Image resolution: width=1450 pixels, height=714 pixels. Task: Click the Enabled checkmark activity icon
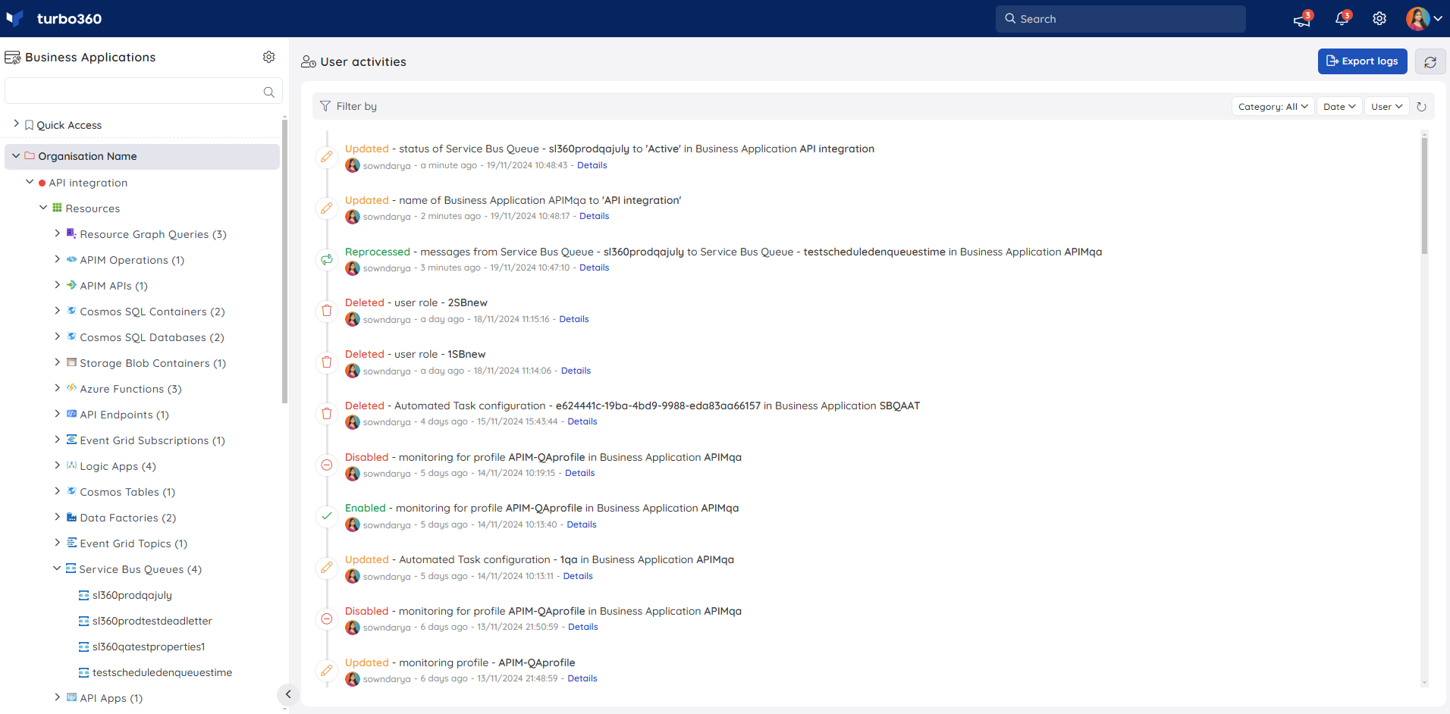327,516
